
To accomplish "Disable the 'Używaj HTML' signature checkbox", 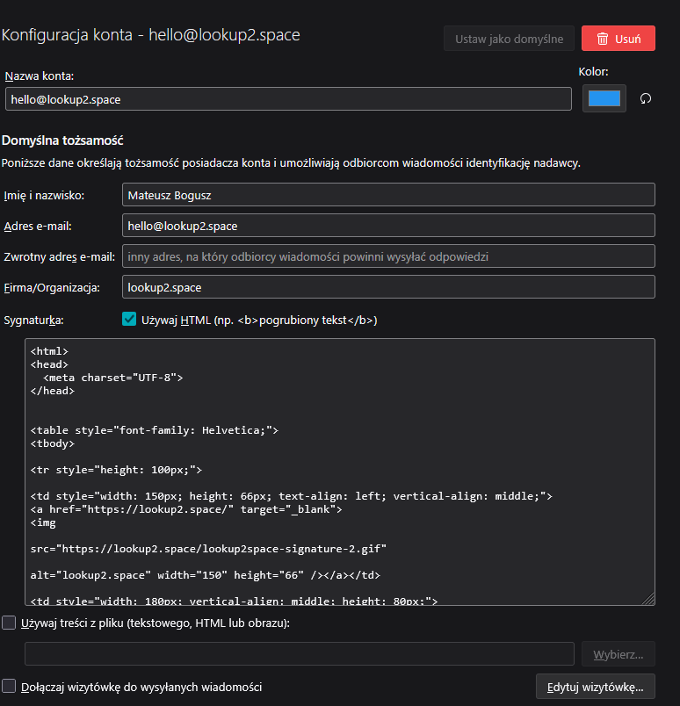I will pyautogui.click(x=129, y=321).
